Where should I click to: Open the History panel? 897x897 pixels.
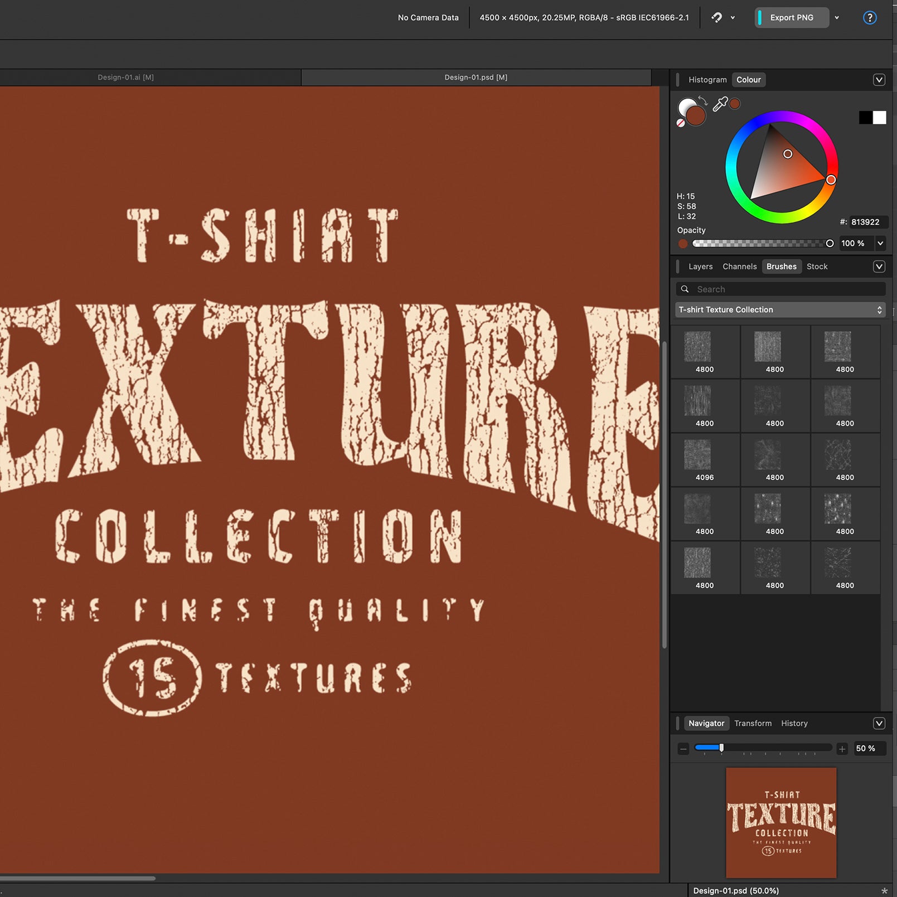point(794,723)
